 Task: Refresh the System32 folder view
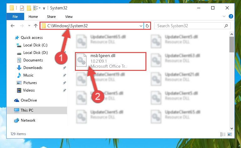147,26
